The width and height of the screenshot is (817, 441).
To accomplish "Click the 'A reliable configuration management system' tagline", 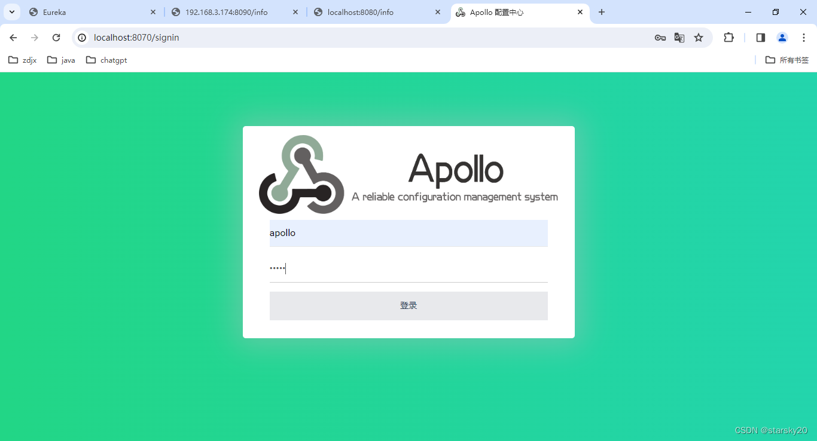I will click(455, 197).
